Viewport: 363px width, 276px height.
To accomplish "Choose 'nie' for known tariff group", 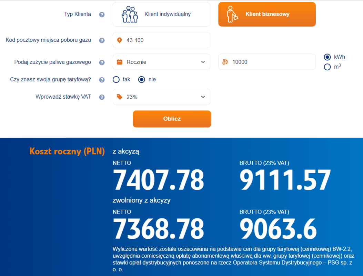I will click(x=141, y=80).
